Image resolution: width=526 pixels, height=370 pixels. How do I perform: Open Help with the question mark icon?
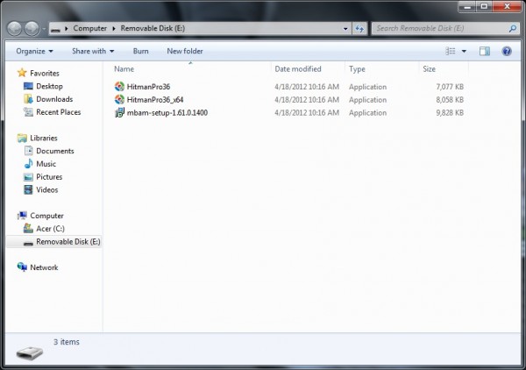507,51
